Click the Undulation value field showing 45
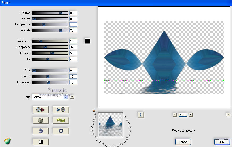This screenshot has width=232, height=147. pyautogui.click(x=73, y=83)
